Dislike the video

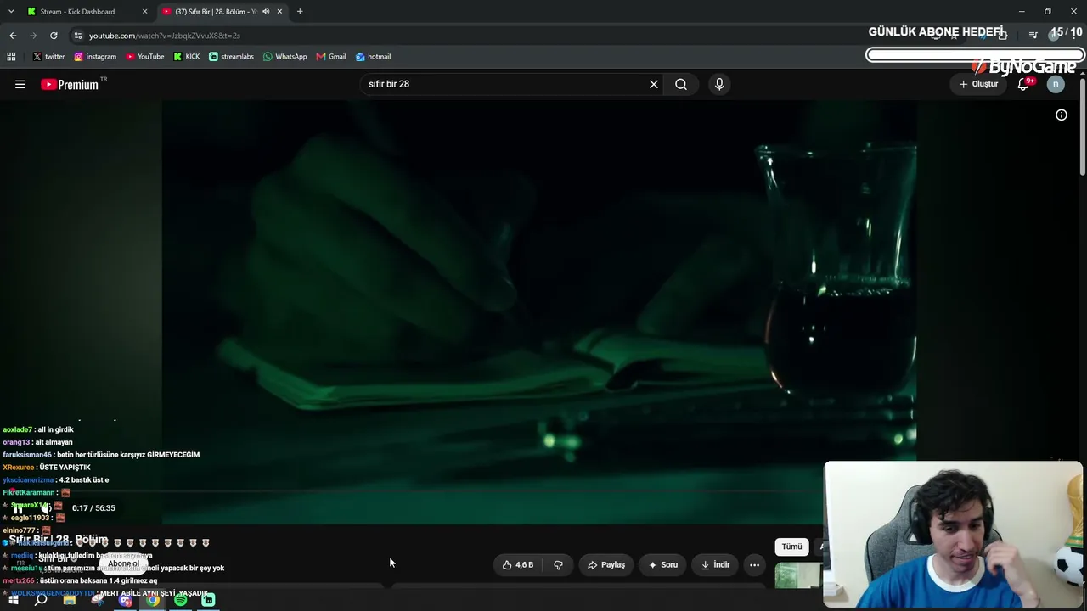click(x=558, y=565)
